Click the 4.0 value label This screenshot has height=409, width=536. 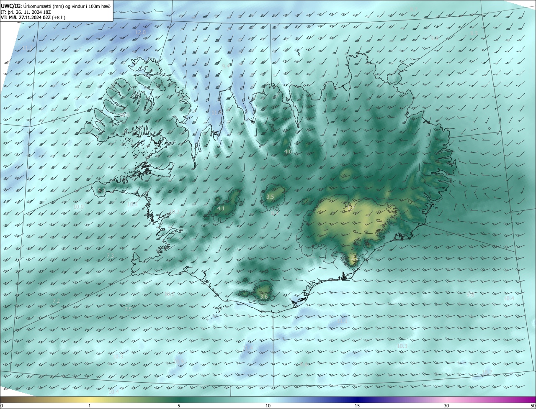(288, 151)
